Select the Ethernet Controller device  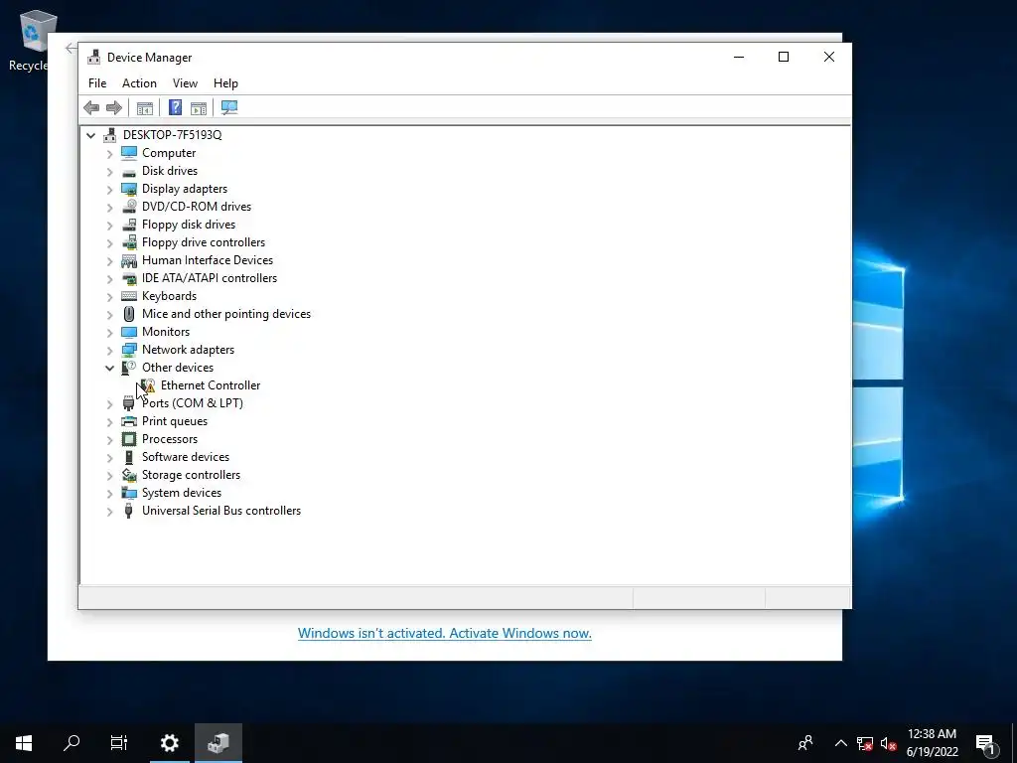[x=211, y=385]
